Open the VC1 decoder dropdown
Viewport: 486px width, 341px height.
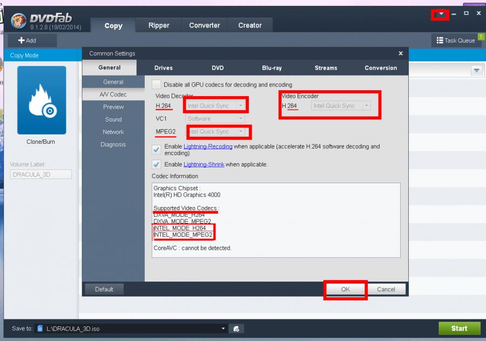tap(215, 118)
